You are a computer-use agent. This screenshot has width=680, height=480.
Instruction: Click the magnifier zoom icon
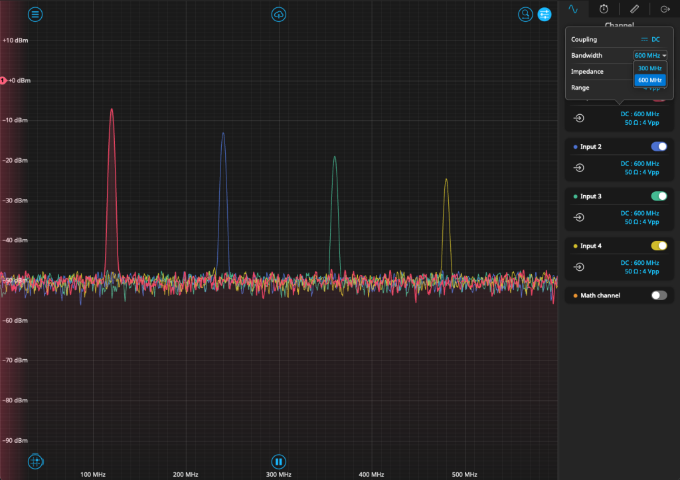(525, 14)
